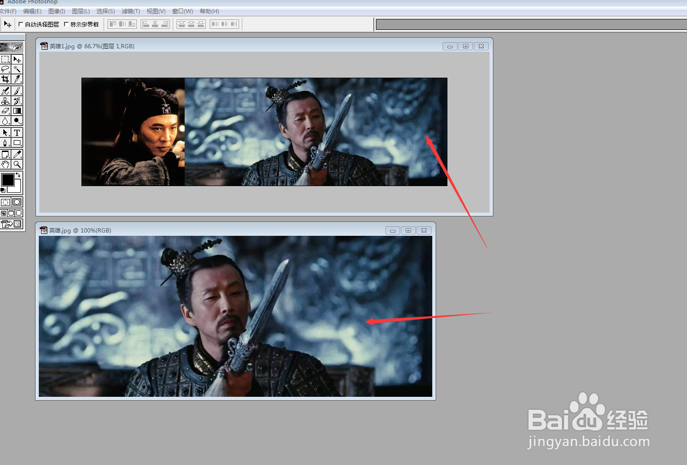Select the Clone Stamp tool
The image size is (687, 465).
pyautogui.click(x=5, y=101)
